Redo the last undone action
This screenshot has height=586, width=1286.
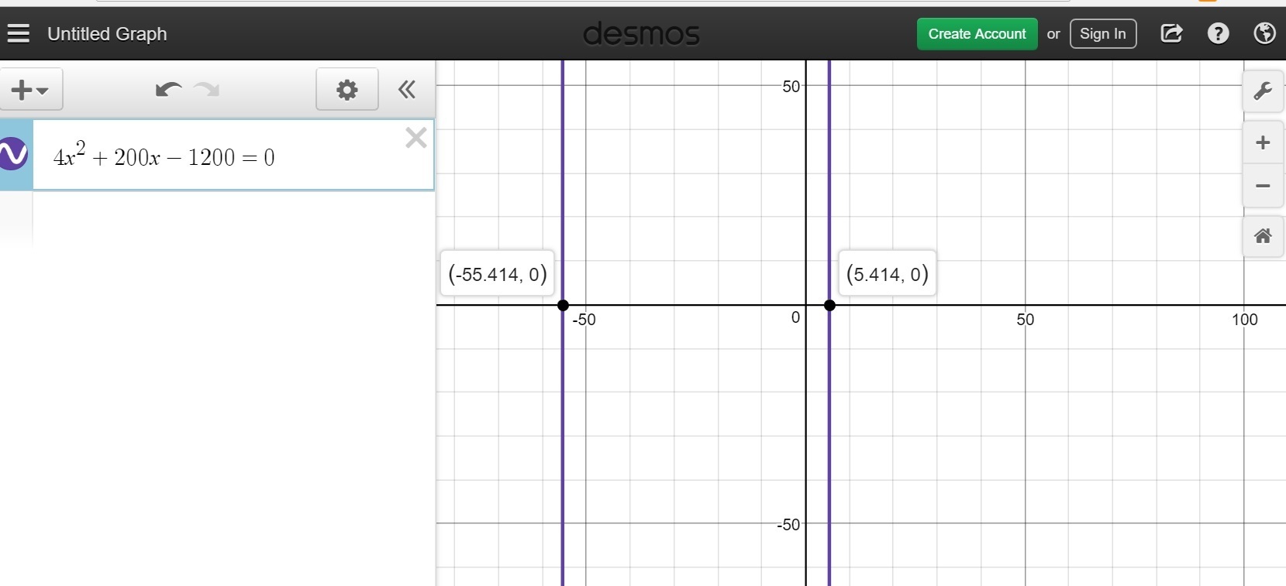click(x=207, y=90)
